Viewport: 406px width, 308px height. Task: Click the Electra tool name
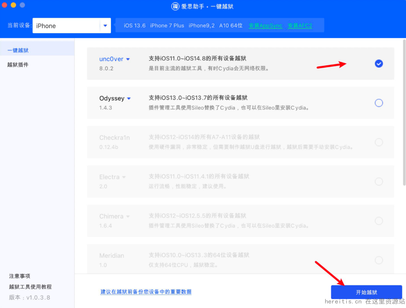pyautogui.click(x=109, y=177)
